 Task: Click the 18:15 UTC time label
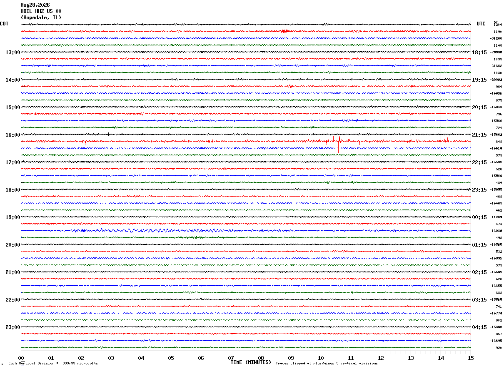coord(479,52)
